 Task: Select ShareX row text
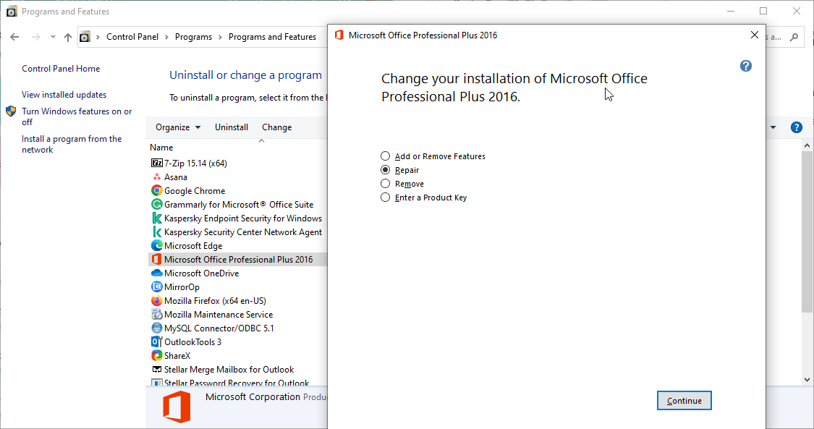[x=177, y=356]
